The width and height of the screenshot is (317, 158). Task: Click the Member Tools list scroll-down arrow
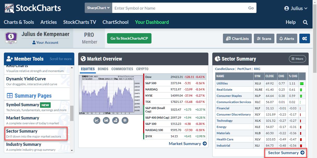coord(72,150)
